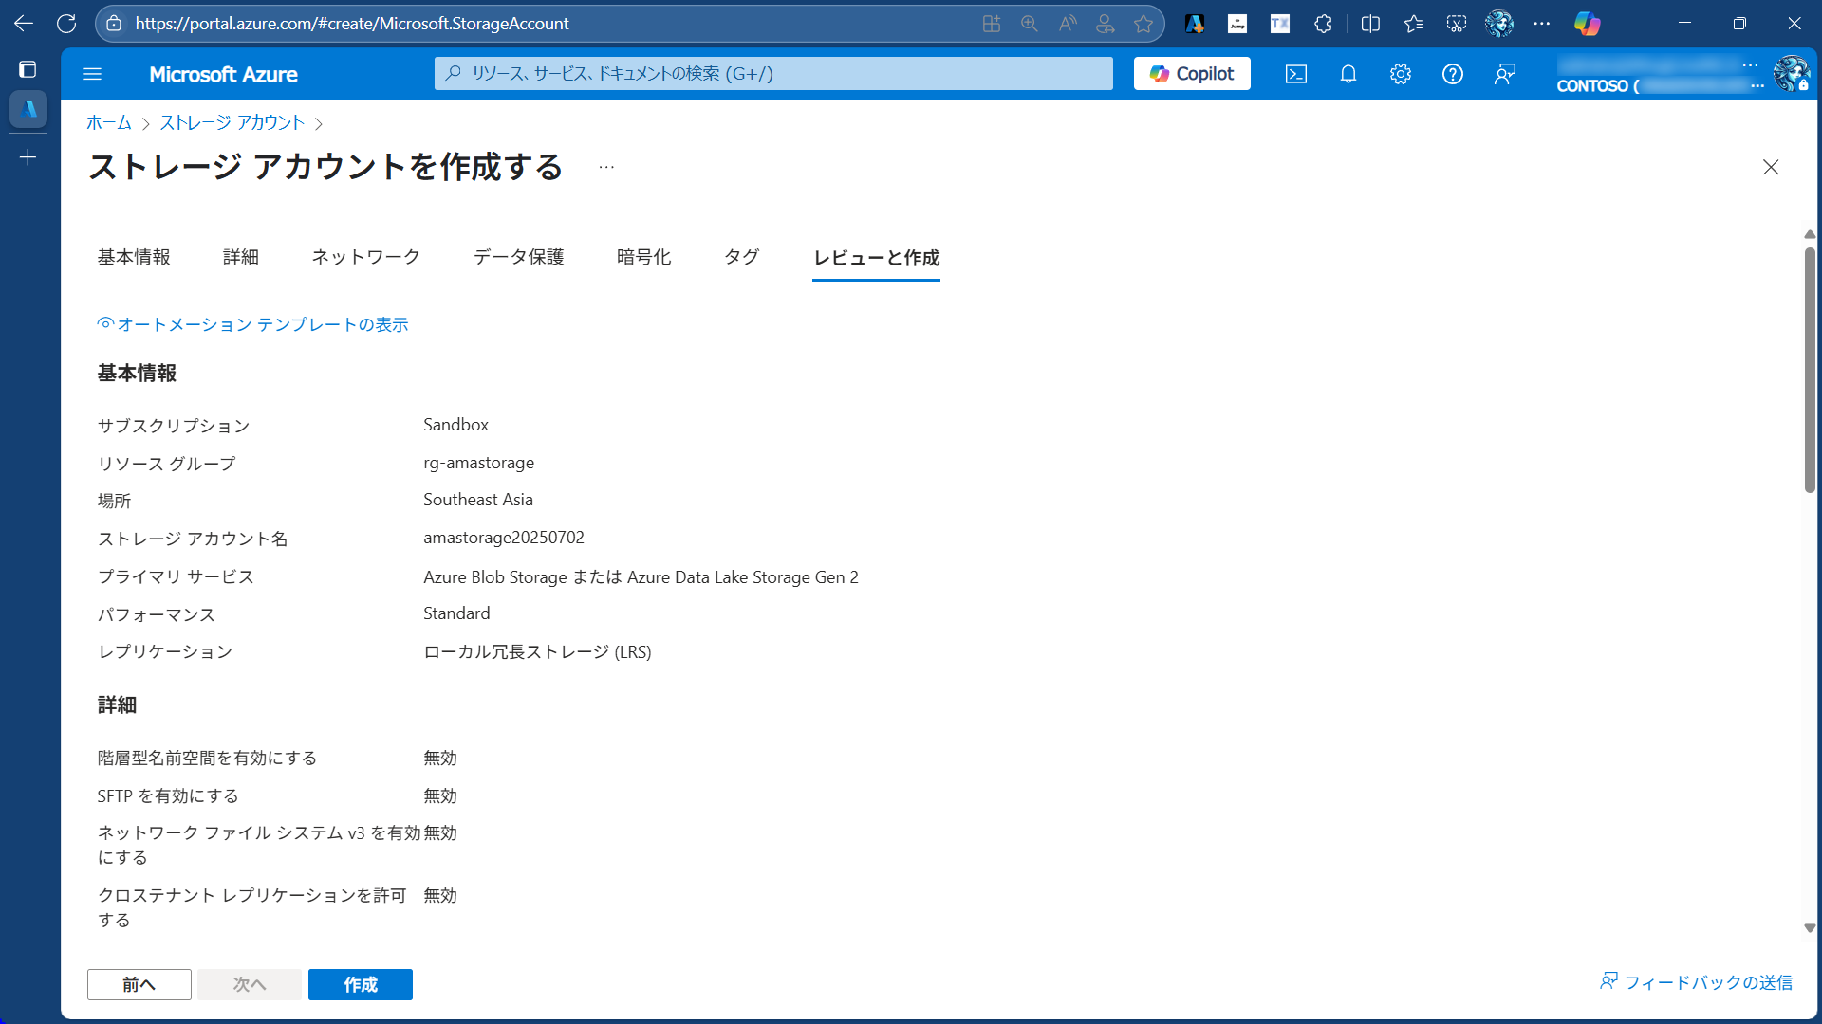Switch to the 基本情報 tab
The width and height of the screenshot is (1822, 1024).
pyautogui.click(x=134, y=257)
